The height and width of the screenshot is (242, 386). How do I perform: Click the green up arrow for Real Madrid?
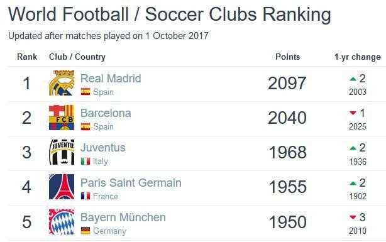click(353, 79)
